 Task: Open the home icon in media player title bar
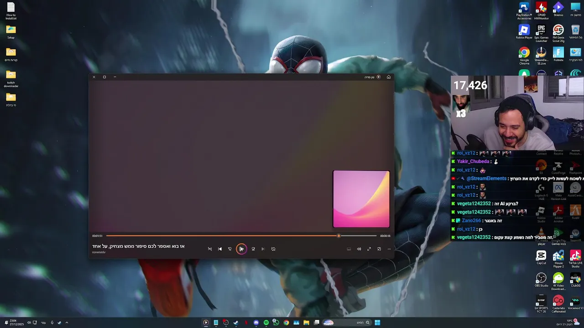pyautogui.click(x=389, y=77)
